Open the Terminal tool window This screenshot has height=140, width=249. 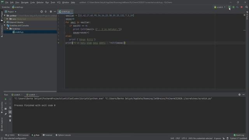[47, 135]
